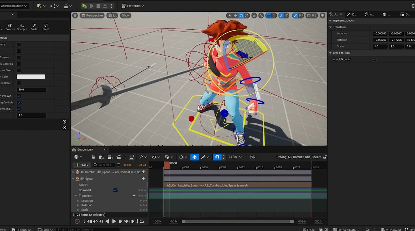
Task: Open the Perspective viewport menu
Action: (x=92, y=15)
